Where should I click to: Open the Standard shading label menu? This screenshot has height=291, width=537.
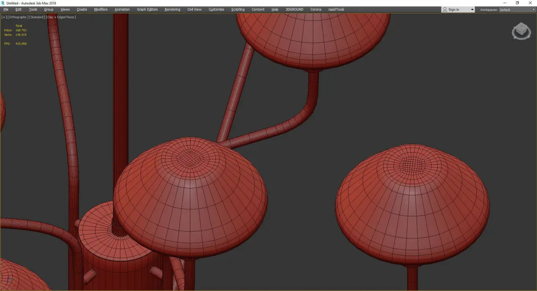(x=37, y=17)
